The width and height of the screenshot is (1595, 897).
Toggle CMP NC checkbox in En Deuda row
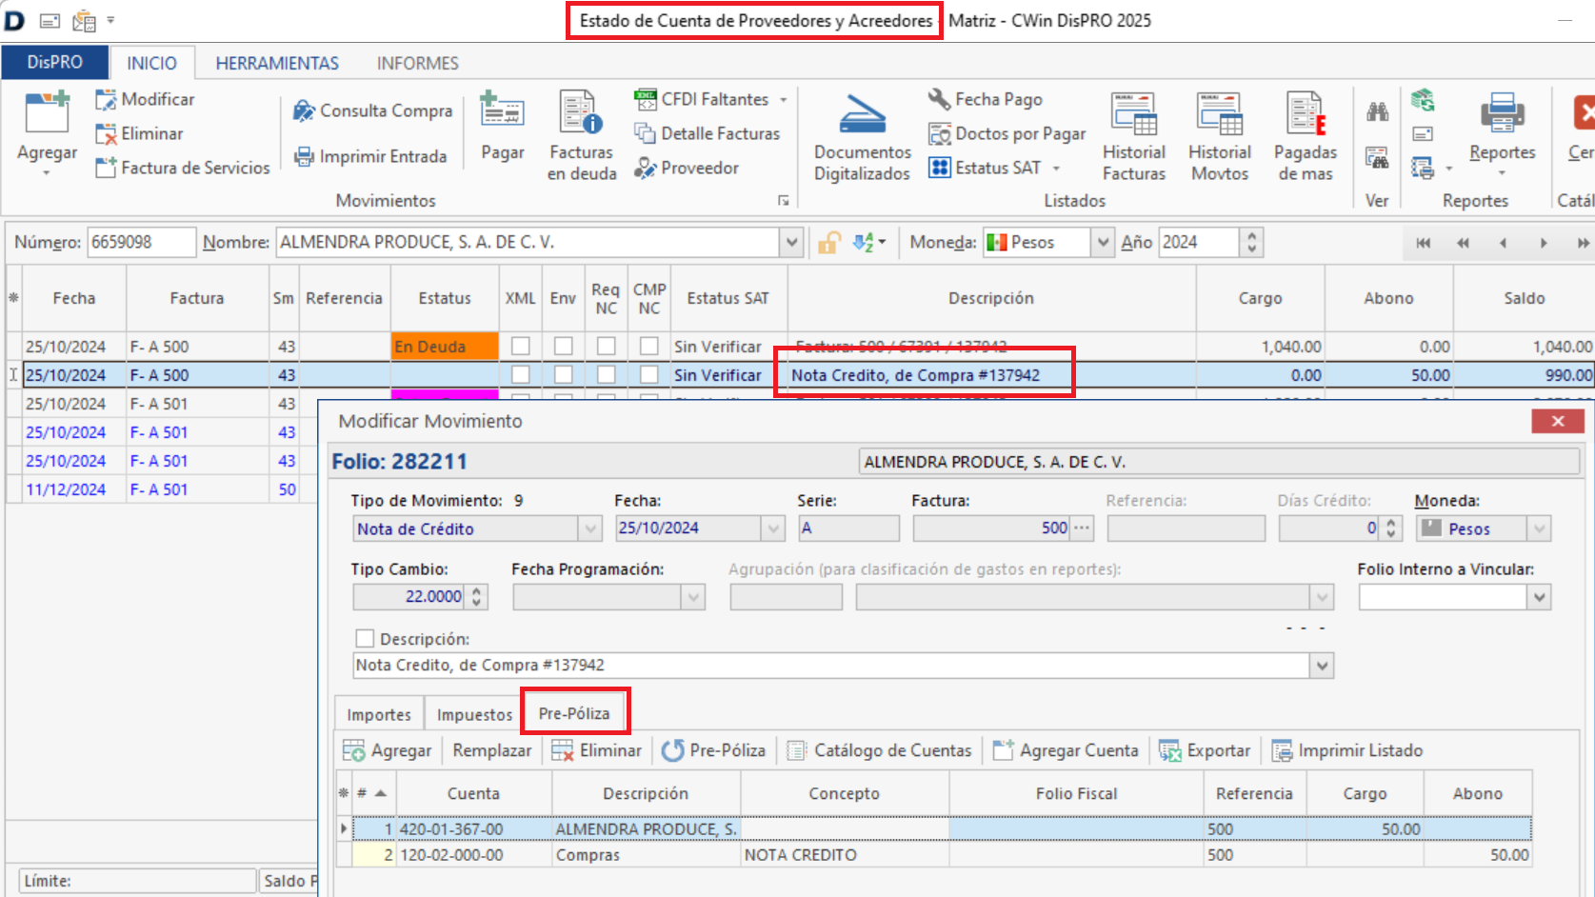[649, 346]
